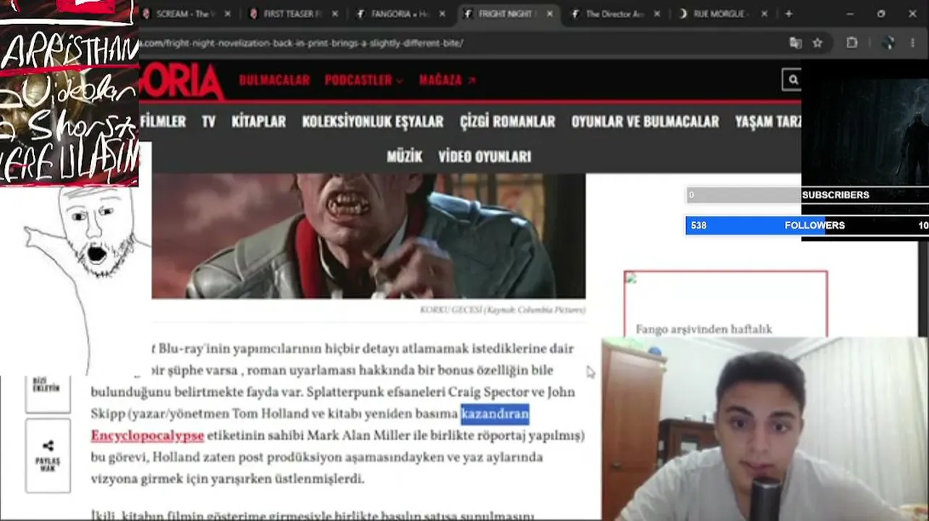Click the address bar URL
Viewport: 929px width, 521px height.
[304, 43]
